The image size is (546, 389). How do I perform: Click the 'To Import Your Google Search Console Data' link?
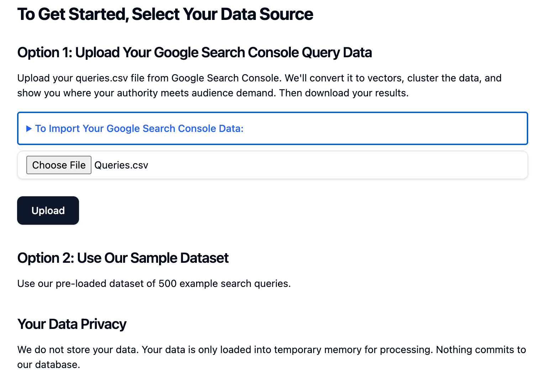(139, 128)
